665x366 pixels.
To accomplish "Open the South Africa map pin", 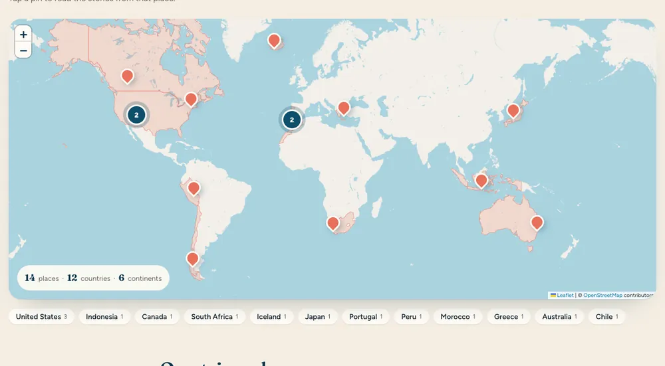I will click(x=333, y=223).
